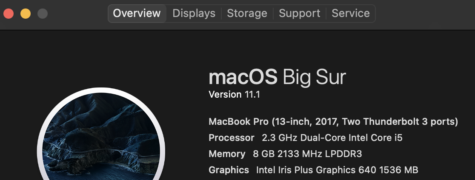Click the 2.3 GHz Dual-Core Intel Core i5 text
The image size is (475, 180).
[332, 138]
